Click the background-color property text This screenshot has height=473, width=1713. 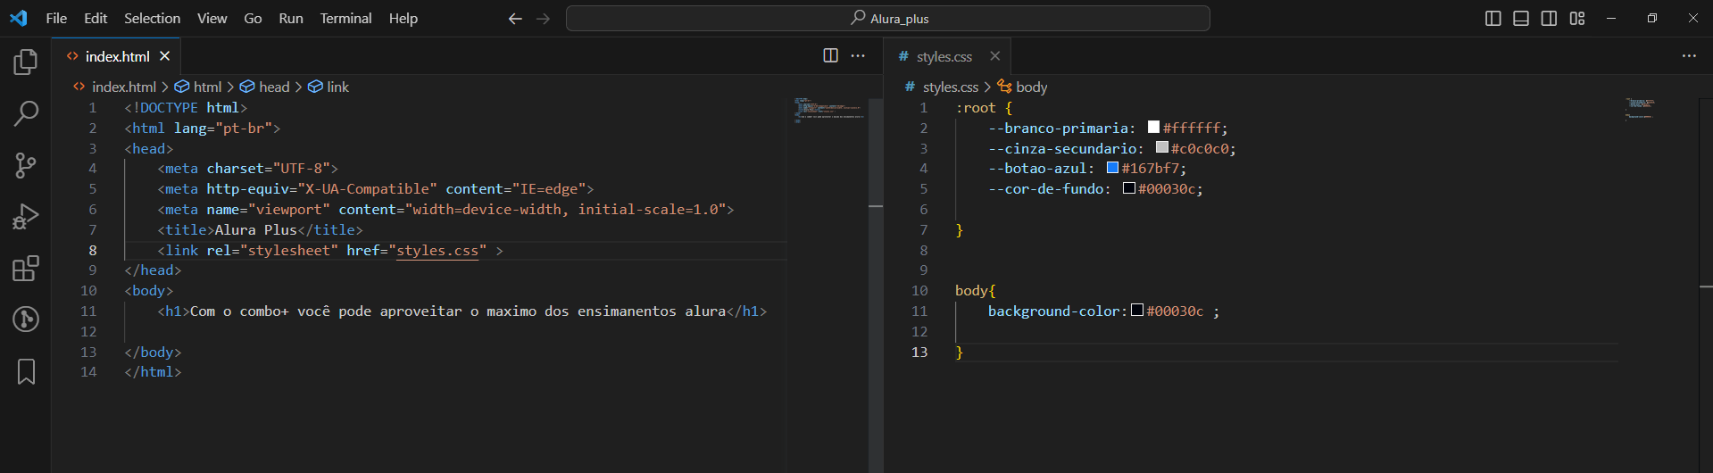click(1053, 311)
